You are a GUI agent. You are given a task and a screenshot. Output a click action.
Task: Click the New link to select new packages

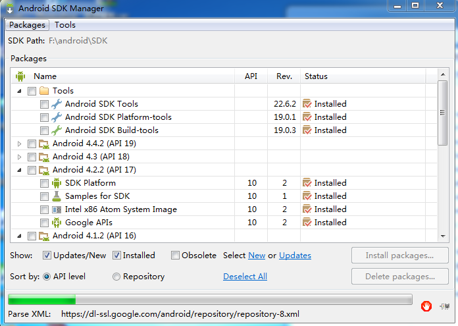[257, 256]
